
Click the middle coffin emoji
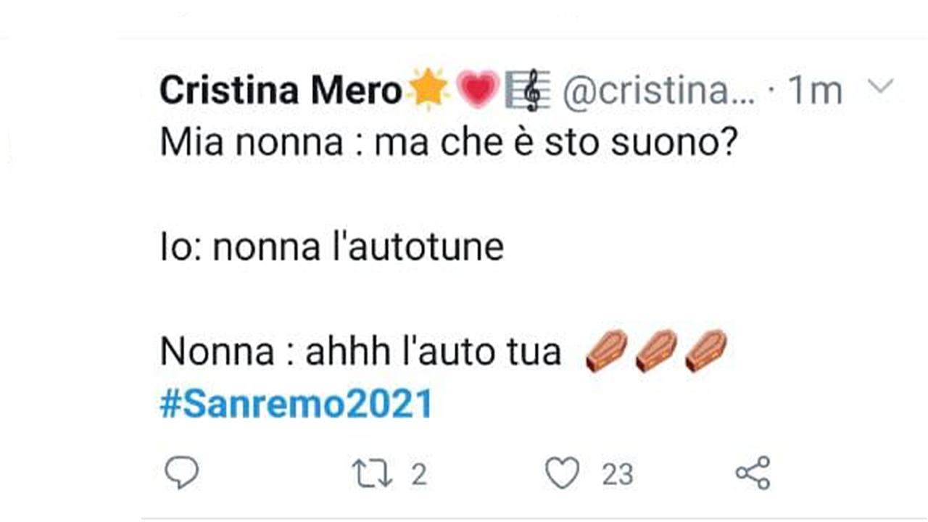[x=656, y=351]
